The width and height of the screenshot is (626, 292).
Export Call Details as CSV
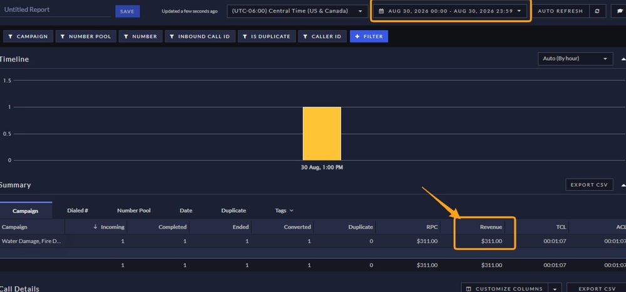point(596,289)
